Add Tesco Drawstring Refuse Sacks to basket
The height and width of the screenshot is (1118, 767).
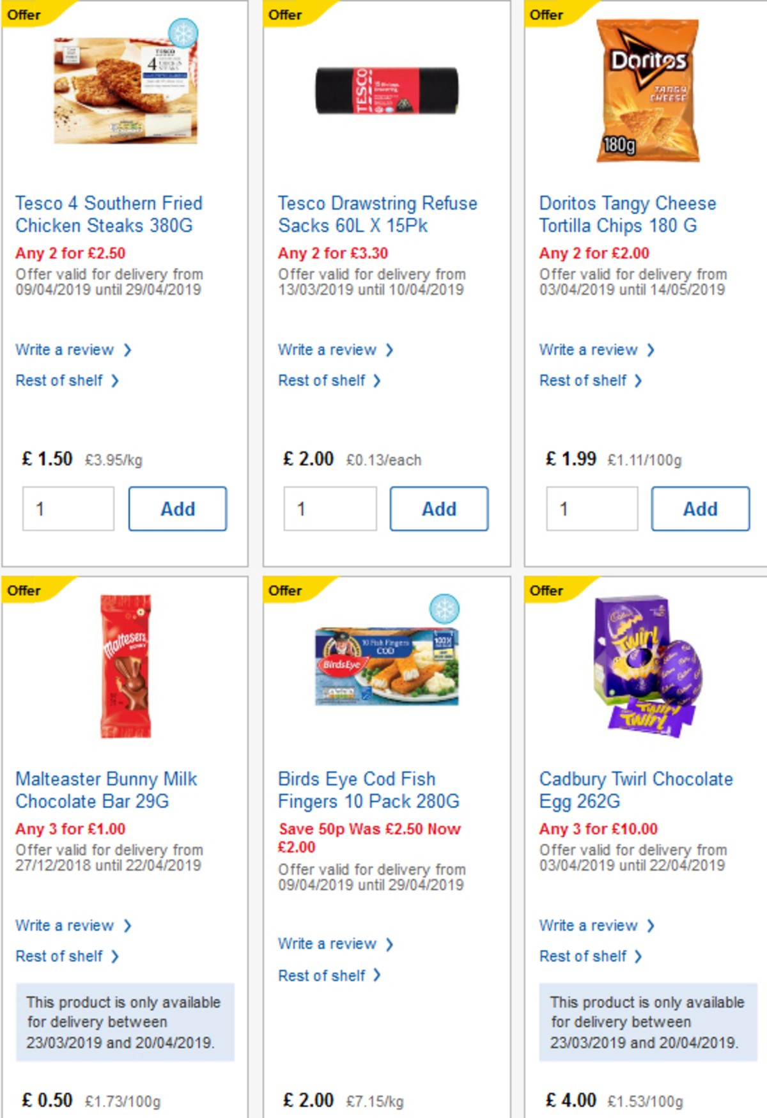coord(439,509)
